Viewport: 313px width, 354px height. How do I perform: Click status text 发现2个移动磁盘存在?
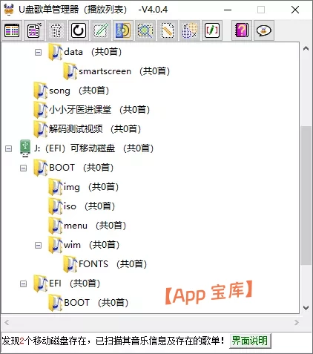coord(44,341)
